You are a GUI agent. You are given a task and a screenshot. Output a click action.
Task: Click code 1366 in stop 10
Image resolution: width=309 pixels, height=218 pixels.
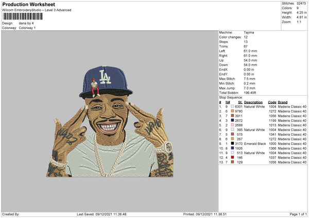pos(272,148)
